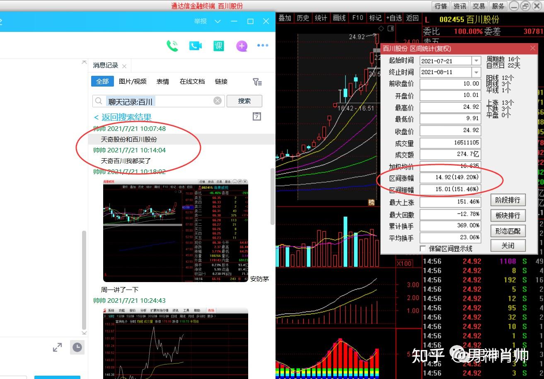Open the three-dot more options menu
The image size is (544, 379).
(263, 46)
